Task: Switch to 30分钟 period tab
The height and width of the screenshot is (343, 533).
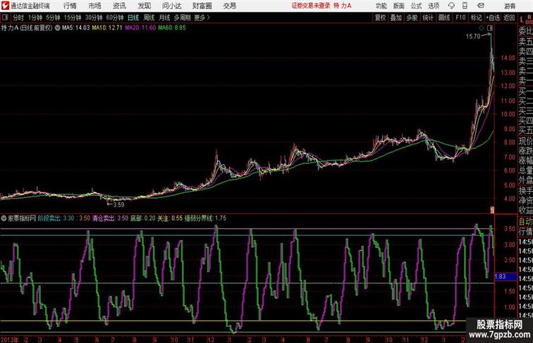Action: pos(94,18)
